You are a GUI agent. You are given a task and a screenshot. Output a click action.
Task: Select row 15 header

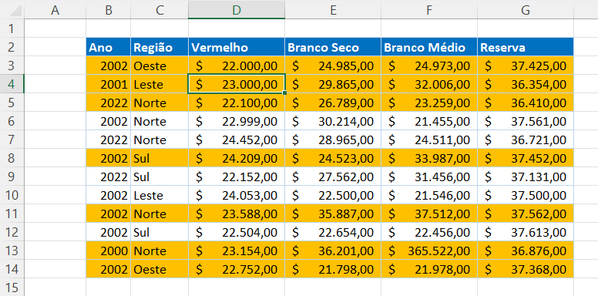(12, 288)
